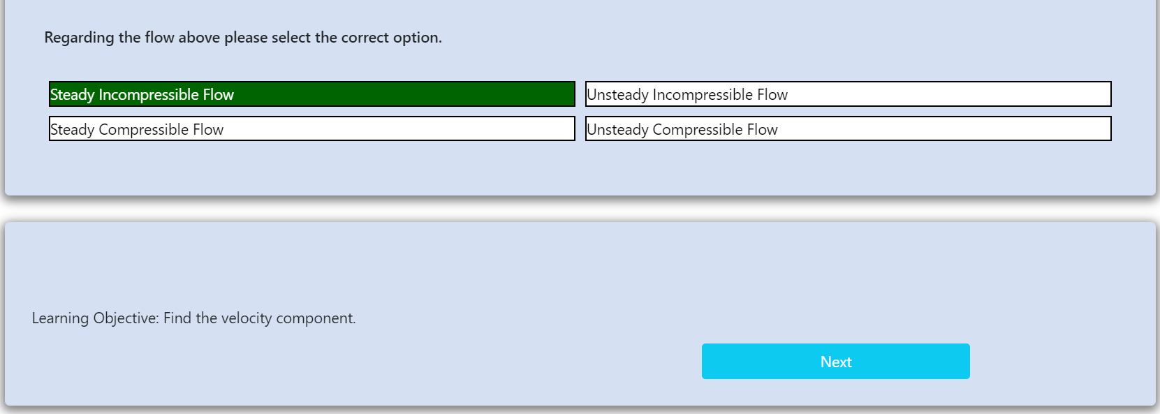The width and height of the screenshot is (1160, 414).
Task: Click the Next button
Action: (x=835, y=362)
